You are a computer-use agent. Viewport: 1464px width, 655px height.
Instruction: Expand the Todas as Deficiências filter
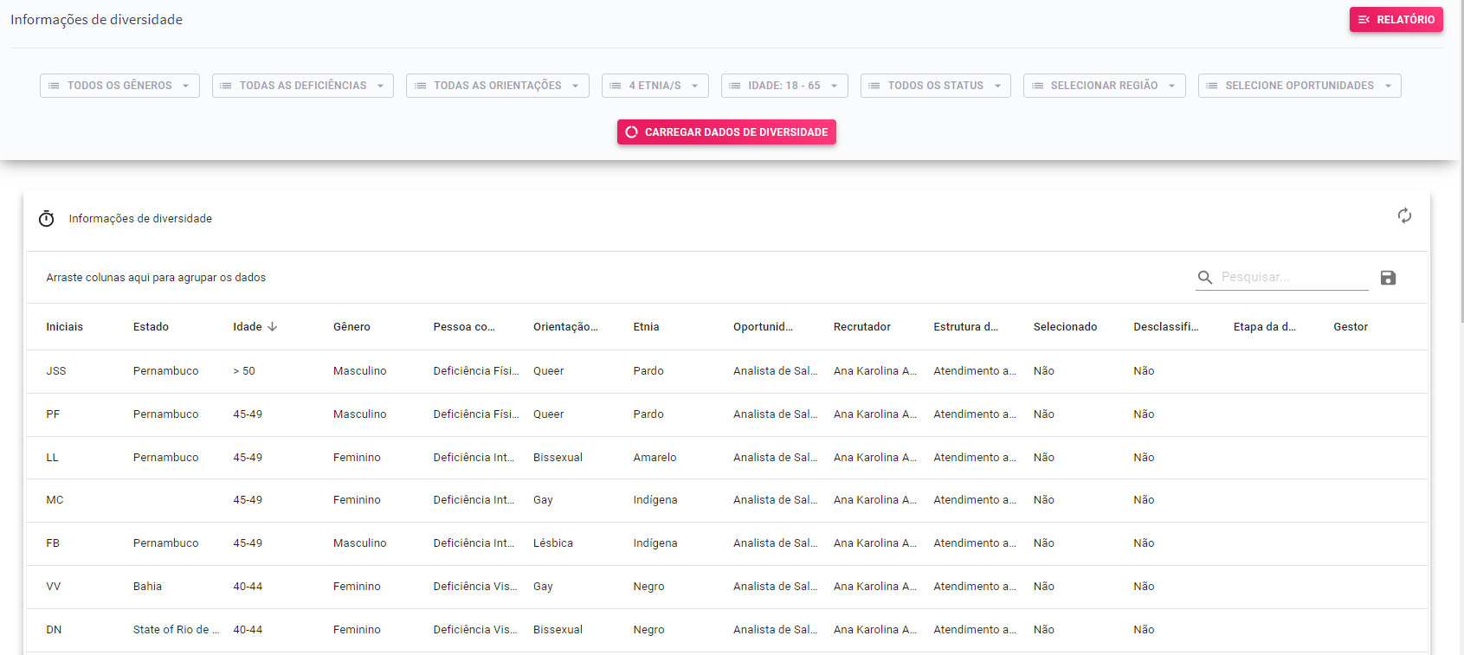tap(302, 86)
